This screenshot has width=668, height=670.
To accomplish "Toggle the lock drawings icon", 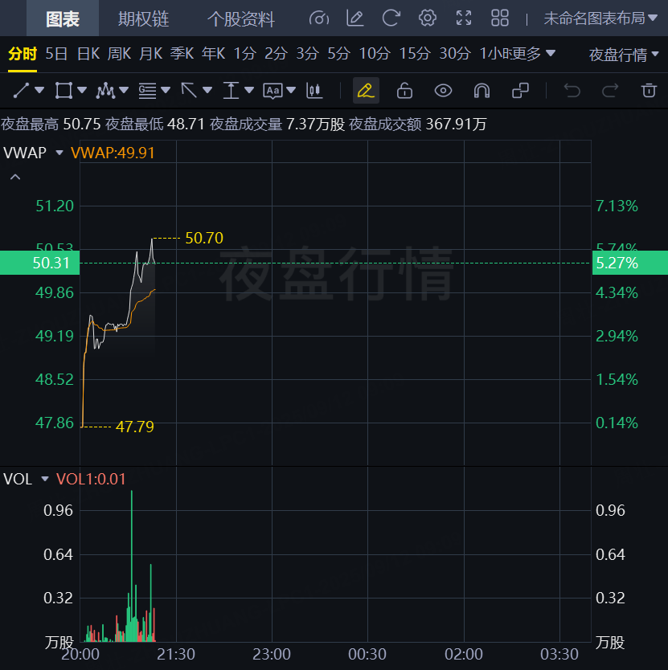I will coord(404,90).
